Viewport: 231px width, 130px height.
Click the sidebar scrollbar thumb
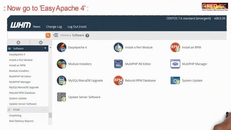click(x=50, y=115)
